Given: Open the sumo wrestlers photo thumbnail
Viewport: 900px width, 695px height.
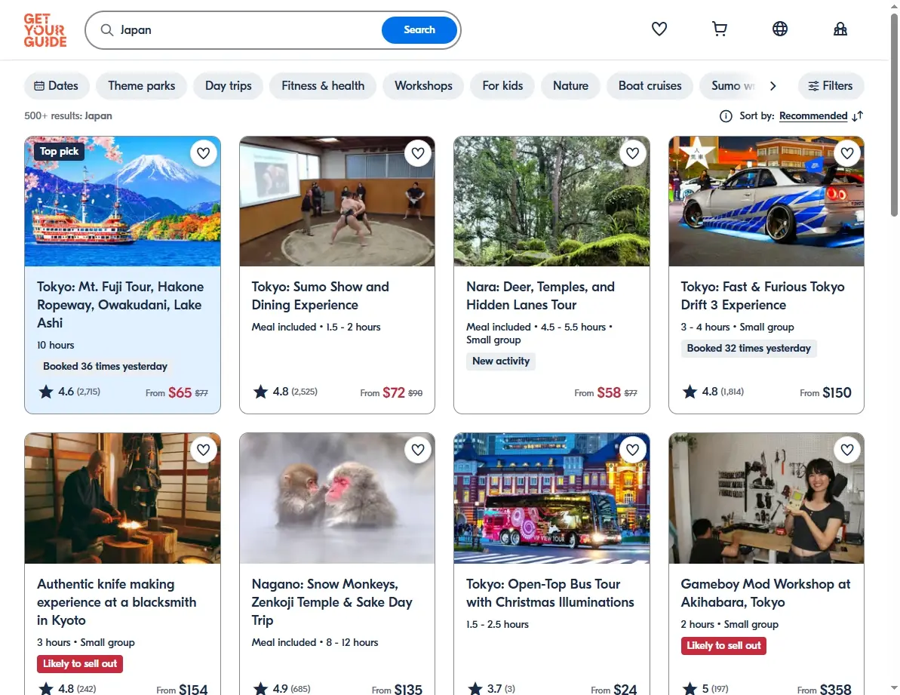Looking at the screenshot, I should (x=337, y=201).
